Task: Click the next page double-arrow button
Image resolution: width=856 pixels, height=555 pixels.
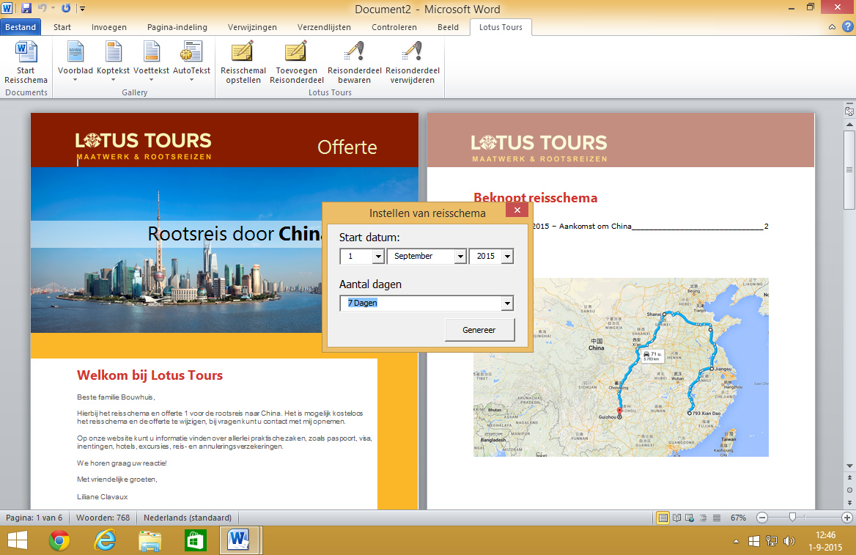Action: 849,502
